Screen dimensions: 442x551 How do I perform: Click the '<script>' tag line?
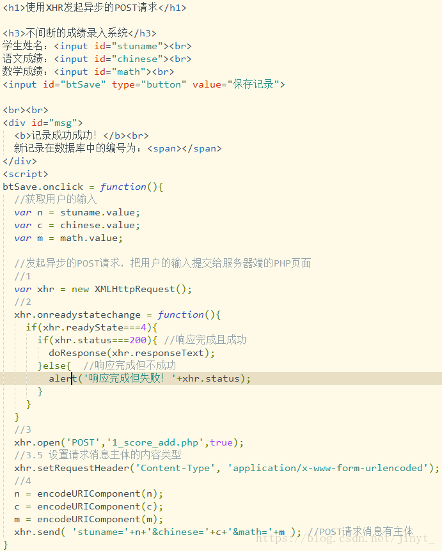pyautogui.click(x=26, y=174)
